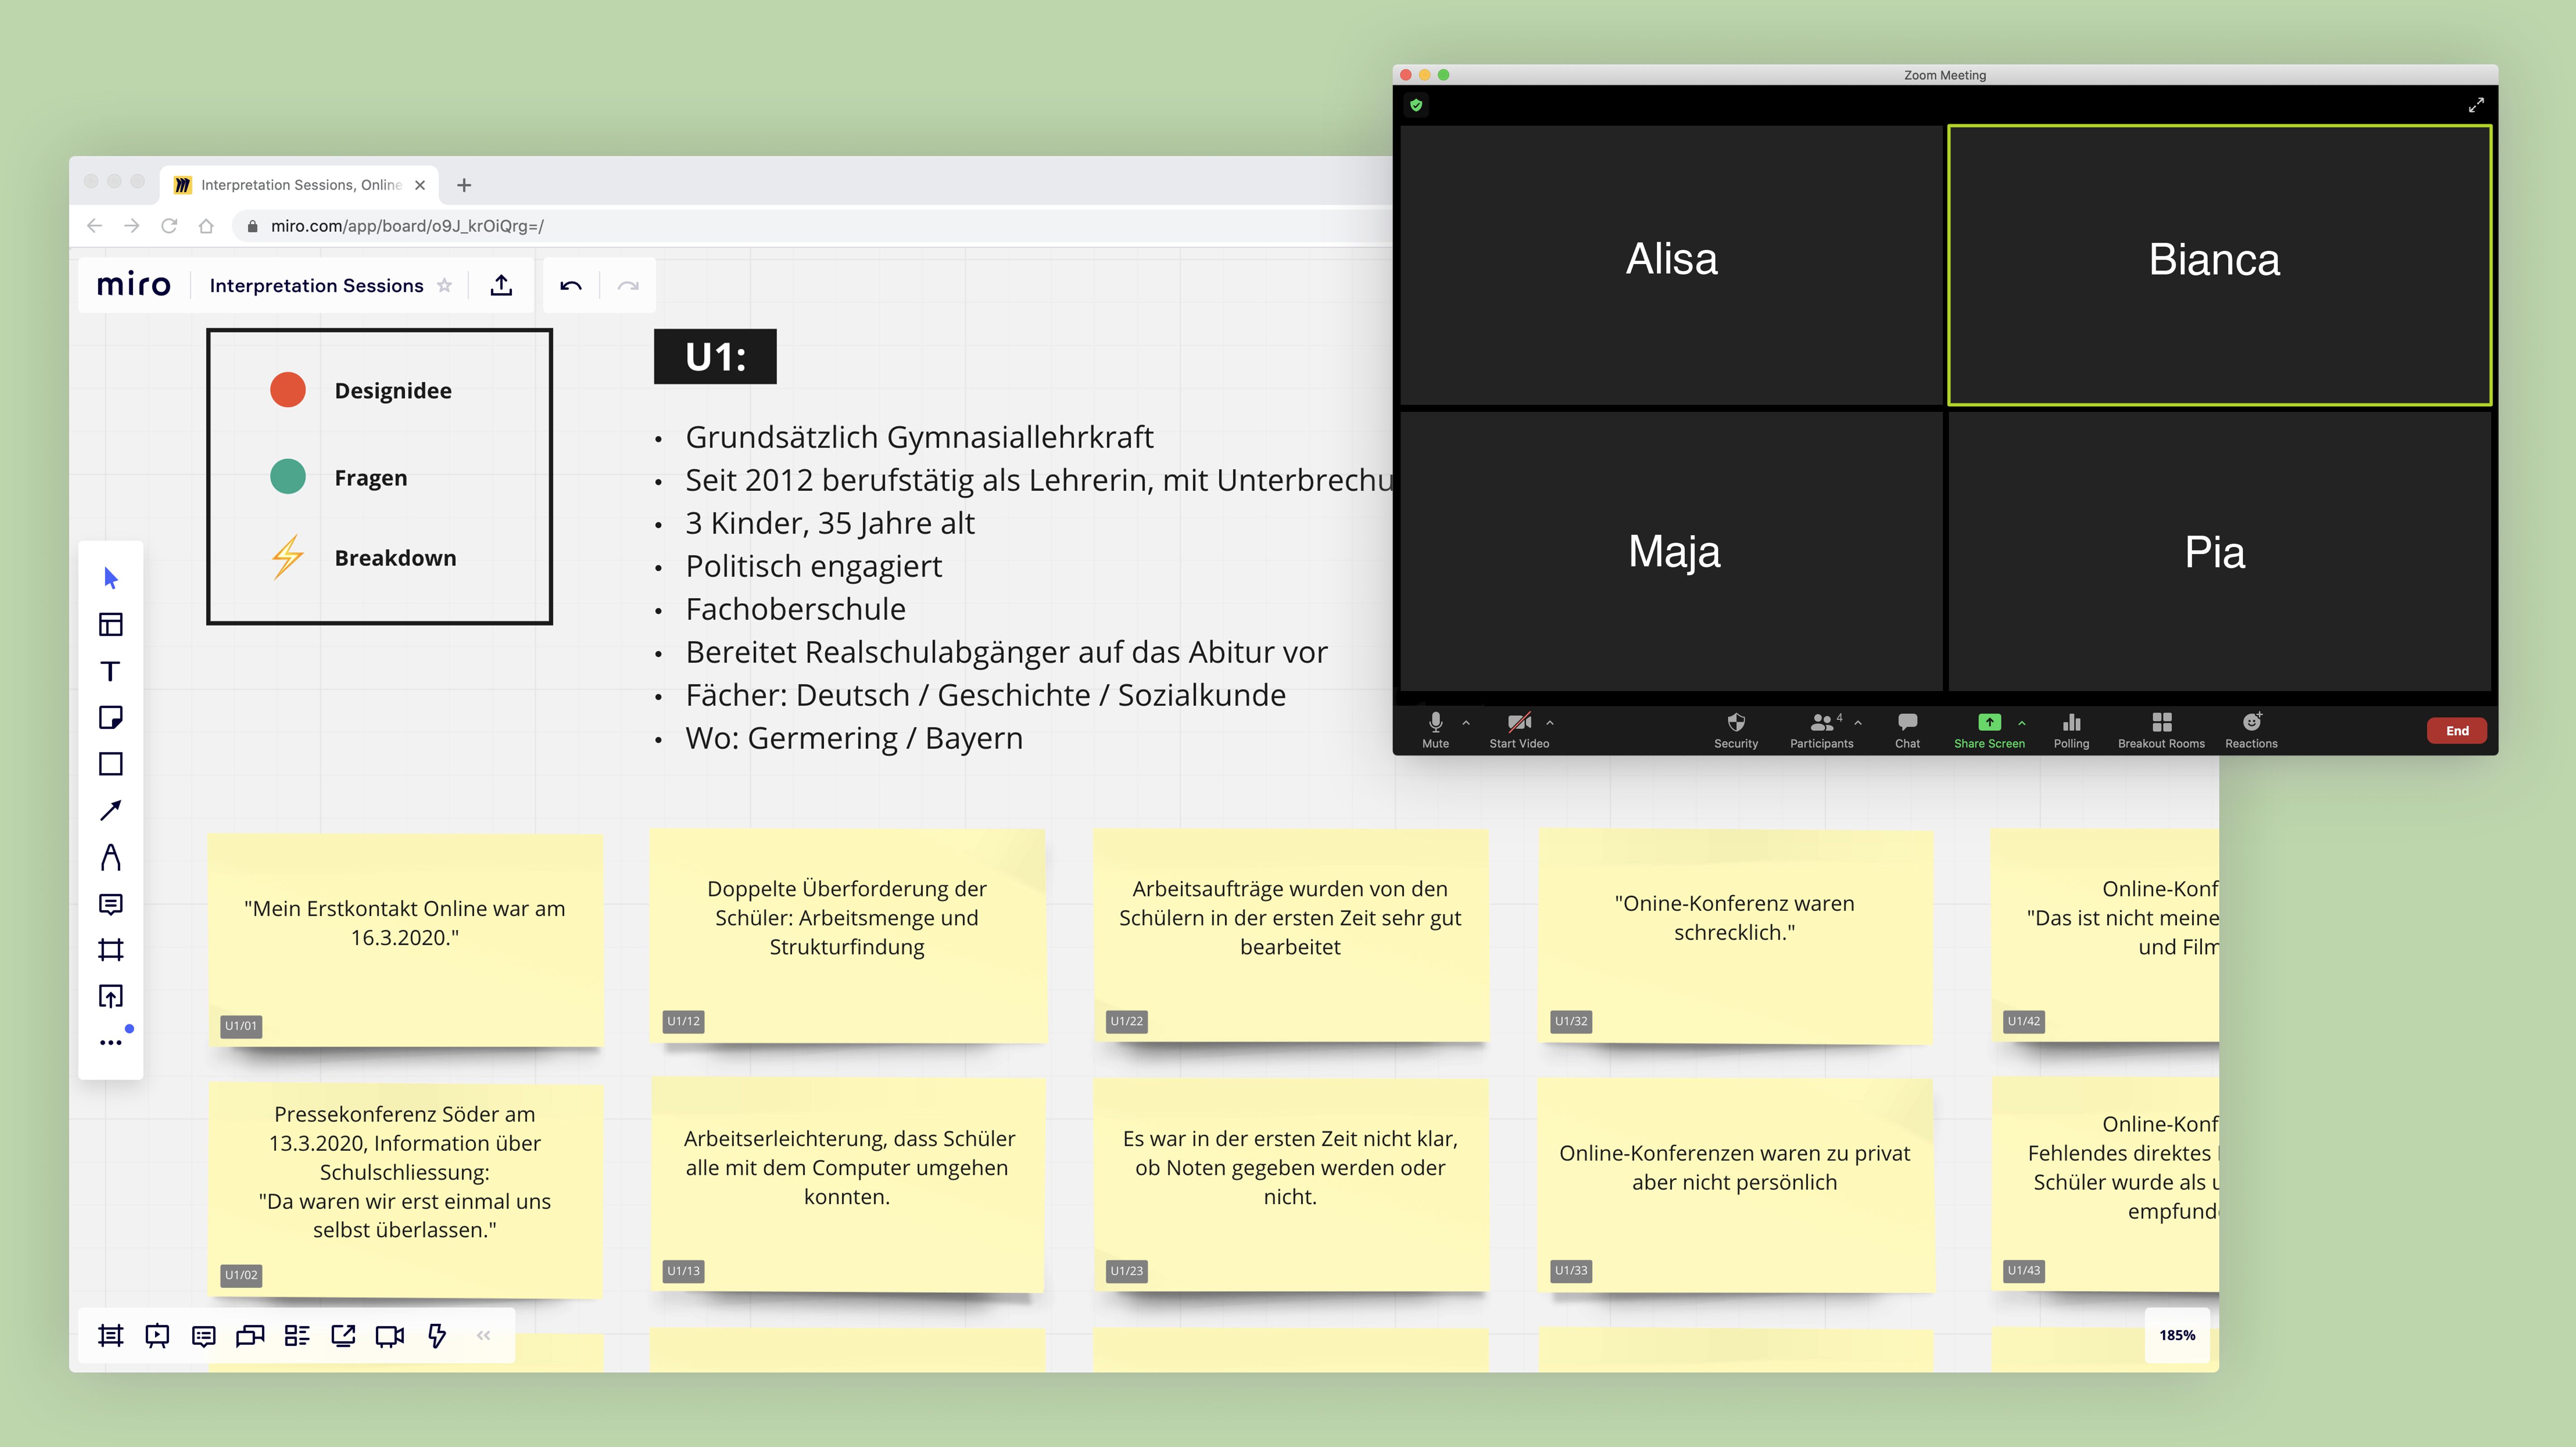Expand share screen options arrow
This screenshot has height=1447, width=2576.
click(2022, 722)
